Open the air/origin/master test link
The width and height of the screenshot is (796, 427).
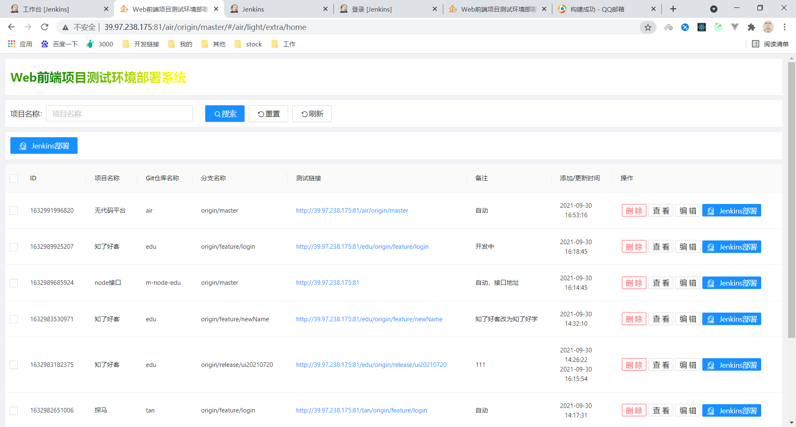[352, 211]
